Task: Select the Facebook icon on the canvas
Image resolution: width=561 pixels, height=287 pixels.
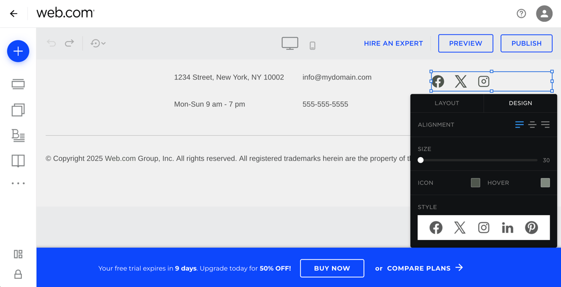Action: tap(438, 82)
